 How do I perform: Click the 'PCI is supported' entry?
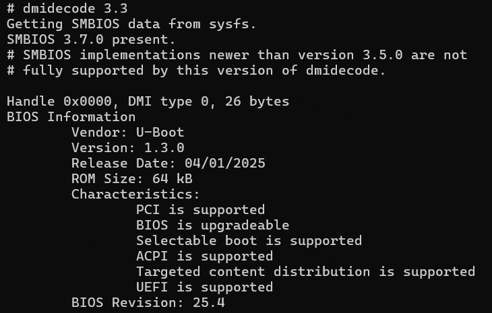pyautogui.click(x=200, y=210)
